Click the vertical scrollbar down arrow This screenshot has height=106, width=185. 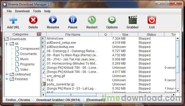(x=178, y=91)
